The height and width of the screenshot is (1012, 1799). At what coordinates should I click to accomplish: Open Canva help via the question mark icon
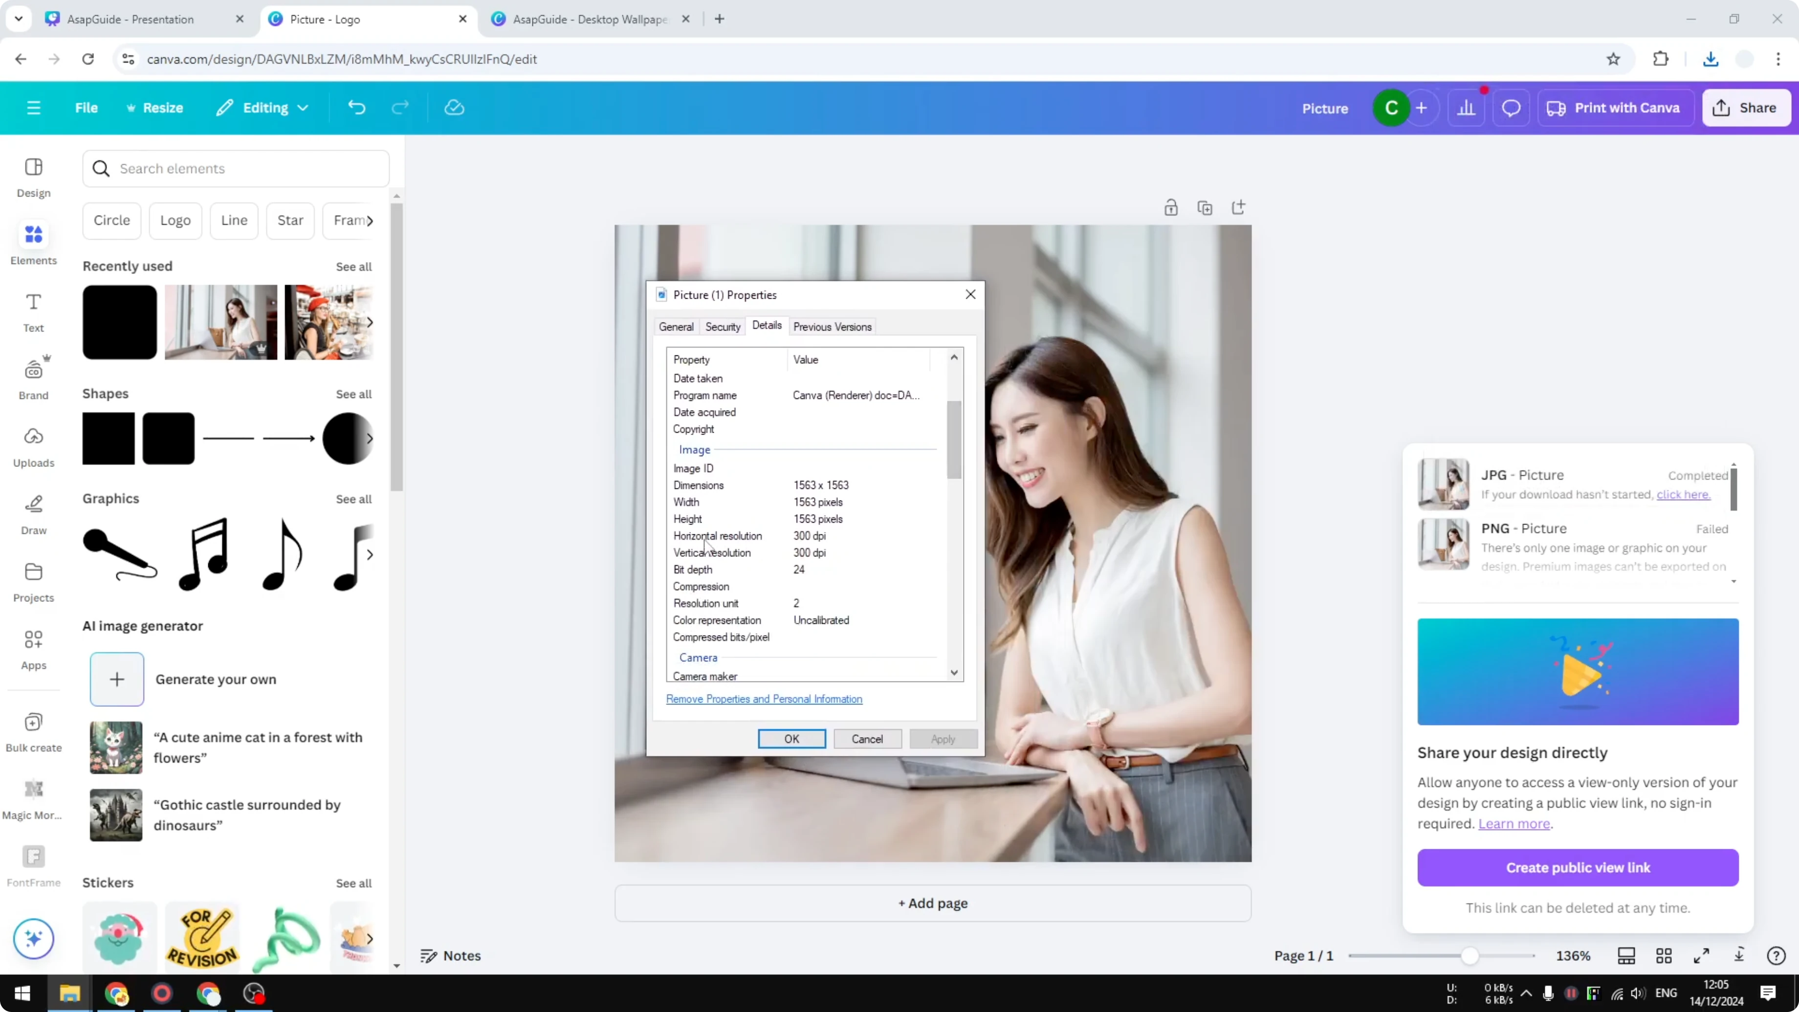1777,955
